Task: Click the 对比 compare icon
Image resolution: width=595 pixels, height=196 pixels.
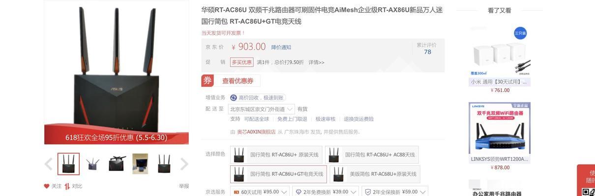Action: 67,186
